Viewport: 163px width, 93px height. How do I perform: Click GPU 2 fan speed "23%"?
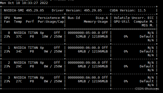click(7, 66)
